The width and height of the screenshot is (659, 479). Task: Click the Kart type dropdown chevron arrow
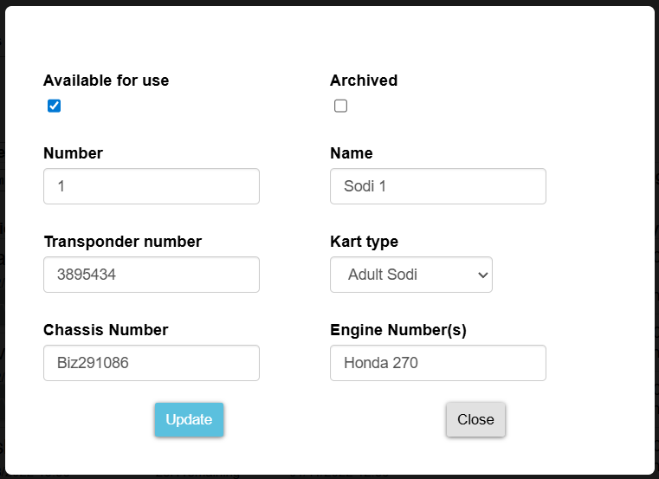(483, 275)
